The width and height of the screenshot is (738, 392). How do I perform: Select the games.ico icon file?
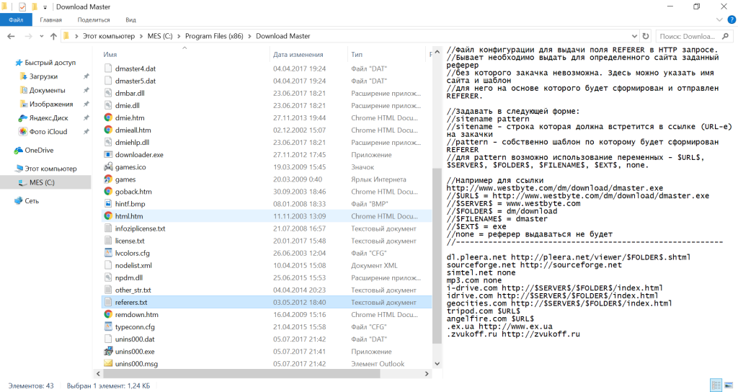click(130, 167)
